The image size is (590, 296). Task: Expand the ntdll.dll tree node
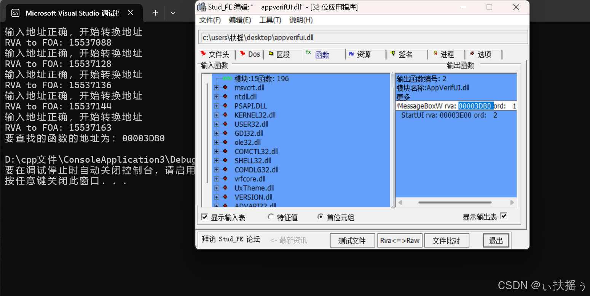pos(217,97)
